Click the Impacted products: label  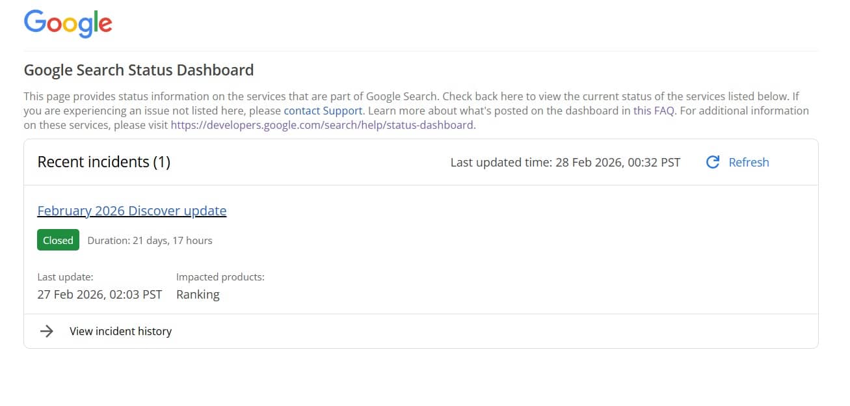[x=220, y=277]
